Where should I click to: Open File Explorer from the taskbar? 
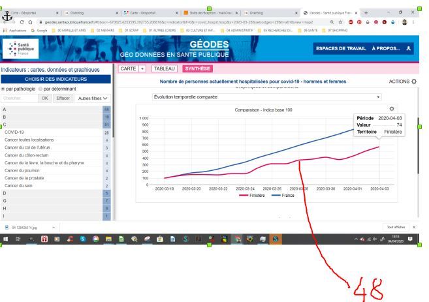coord(108,239)
